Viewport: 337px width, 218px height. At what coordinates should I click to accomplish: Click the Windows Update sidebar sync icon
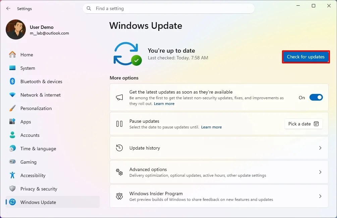coord(12,202)
